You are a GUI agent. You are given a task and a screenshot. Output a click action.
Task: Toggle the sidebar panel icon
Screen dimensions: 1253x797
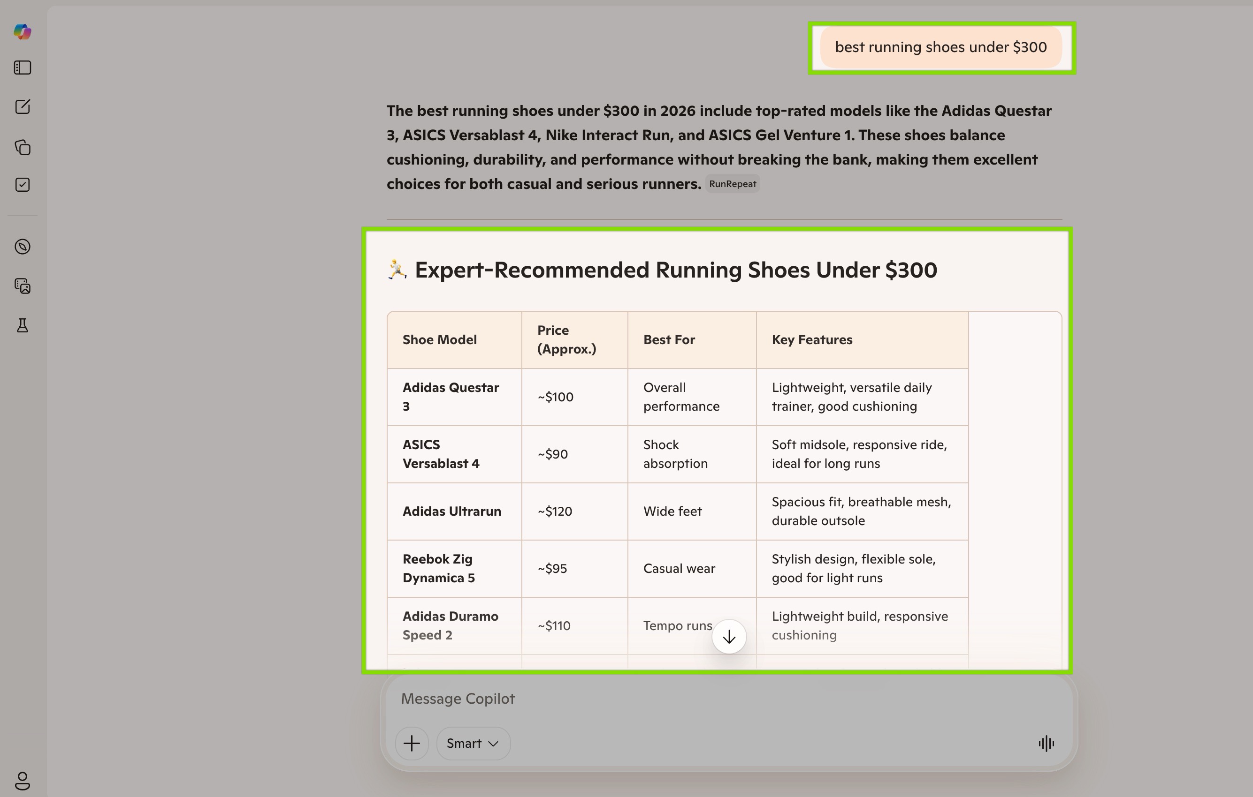(x=23, y=68)
